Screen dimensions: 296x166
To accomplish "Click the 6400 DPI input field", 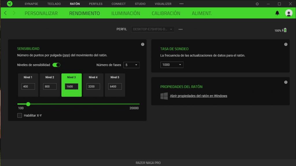I will [115, 86].
